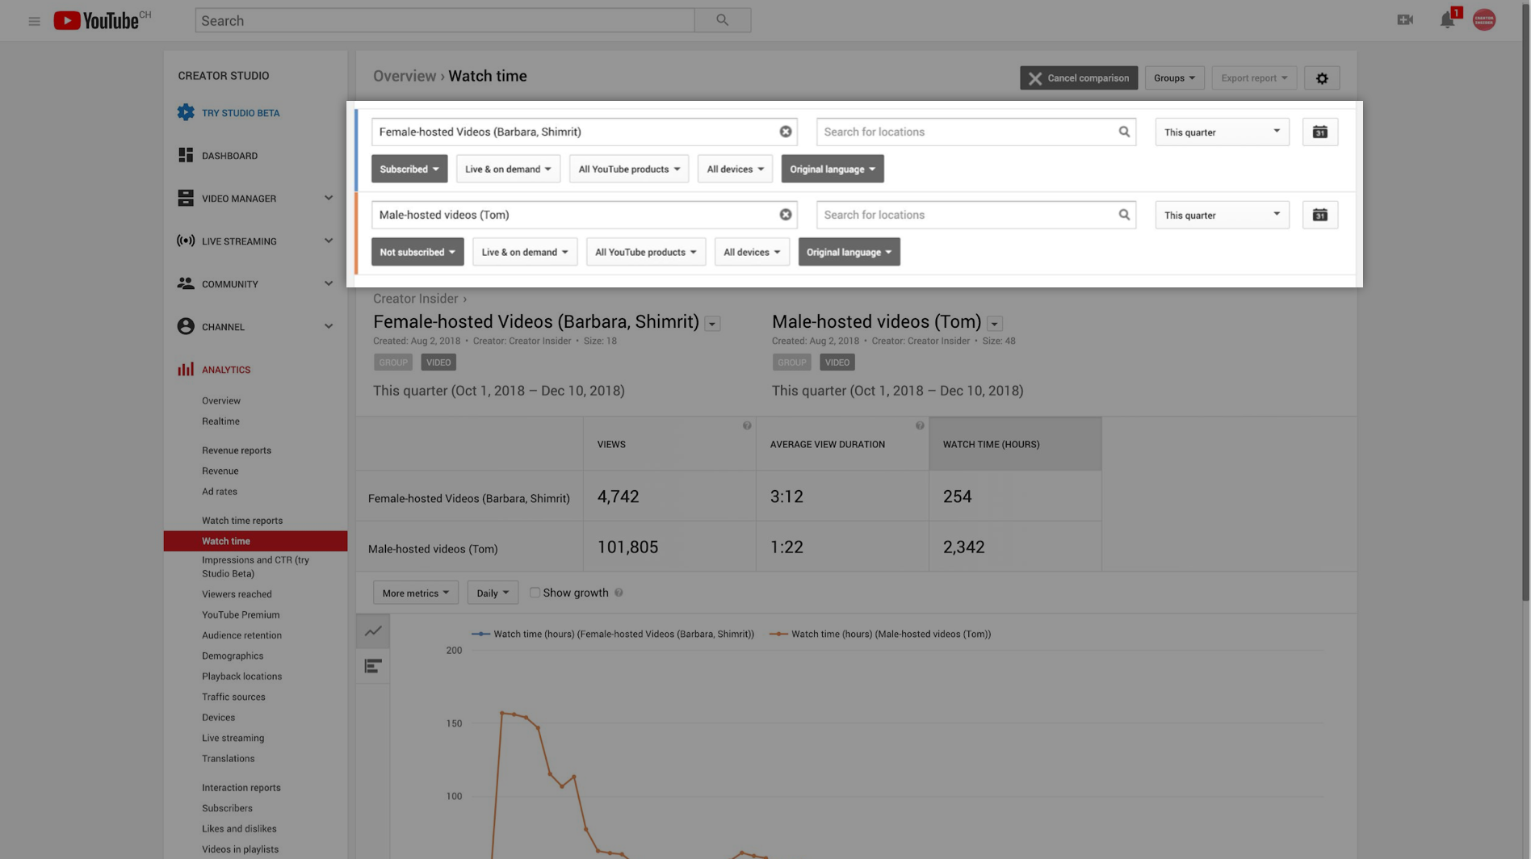Image resolution: width=1531 pixels, height=859 pixels.
Task: Click Cancel comparison button
Action: point(1078,78)
